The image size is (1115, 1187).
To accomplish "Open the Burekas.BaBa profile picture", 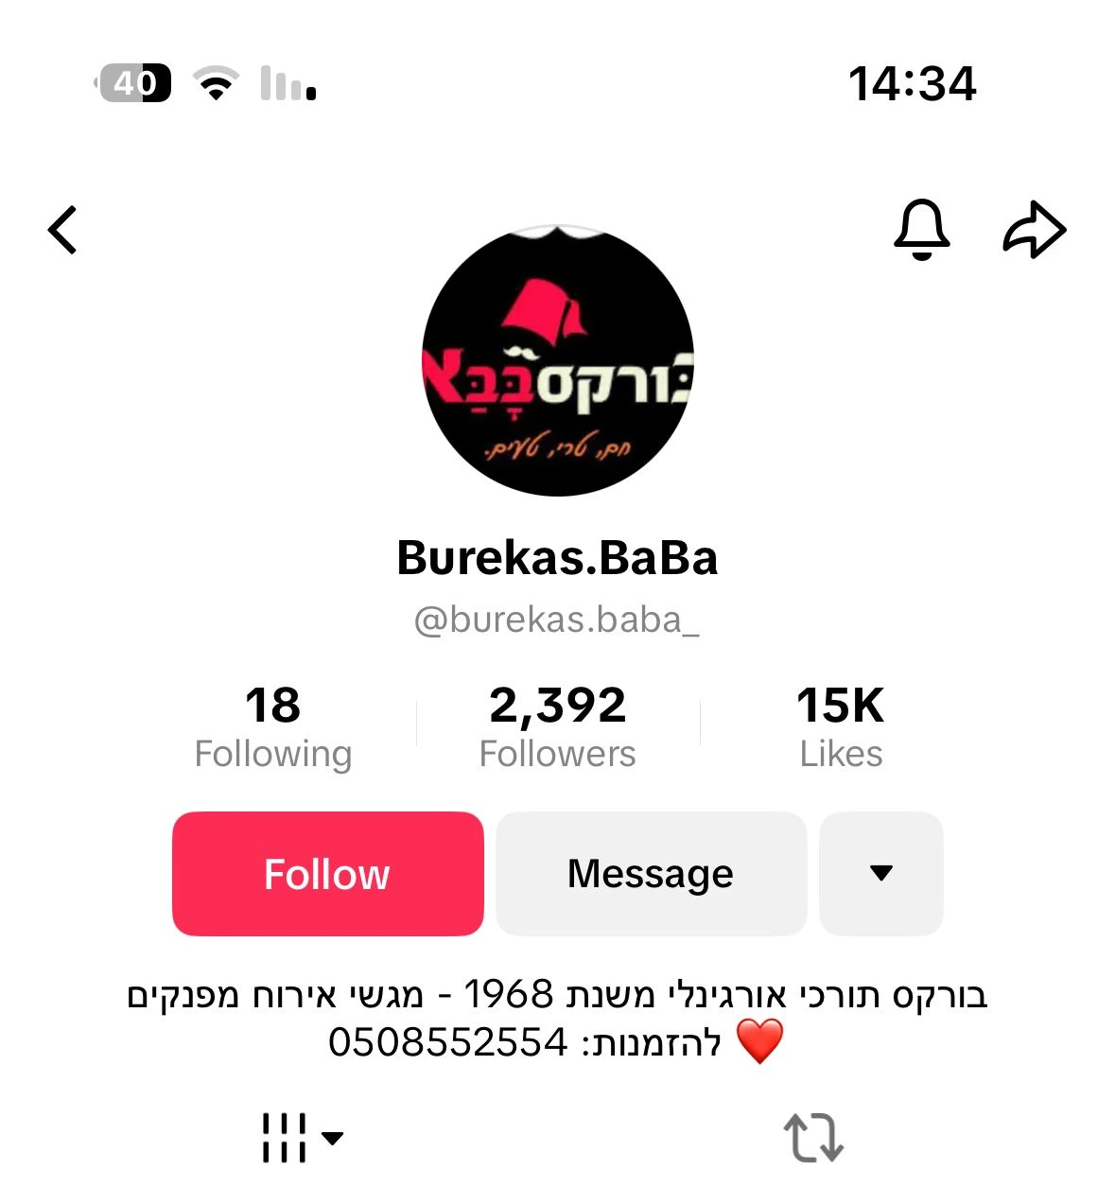I will click(x=558, y=360).
